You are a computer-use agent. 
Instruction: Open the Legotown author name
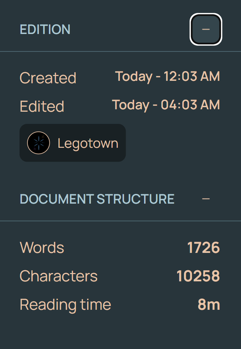tap(88, 143)
